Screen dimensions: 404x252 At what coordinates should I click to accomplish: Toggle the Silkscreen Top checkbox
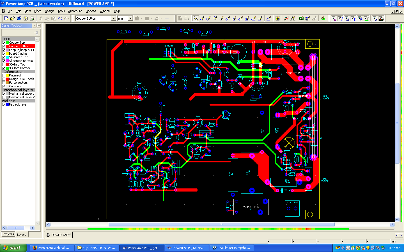[4, 57]
